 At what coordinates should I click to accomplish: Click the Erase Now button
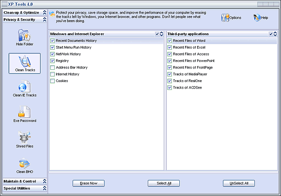point(89,183)
